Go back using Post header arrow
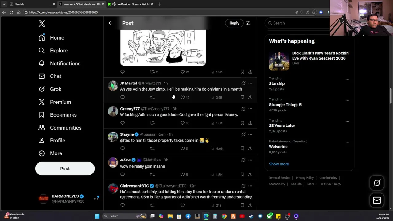 tap(111, 23)
